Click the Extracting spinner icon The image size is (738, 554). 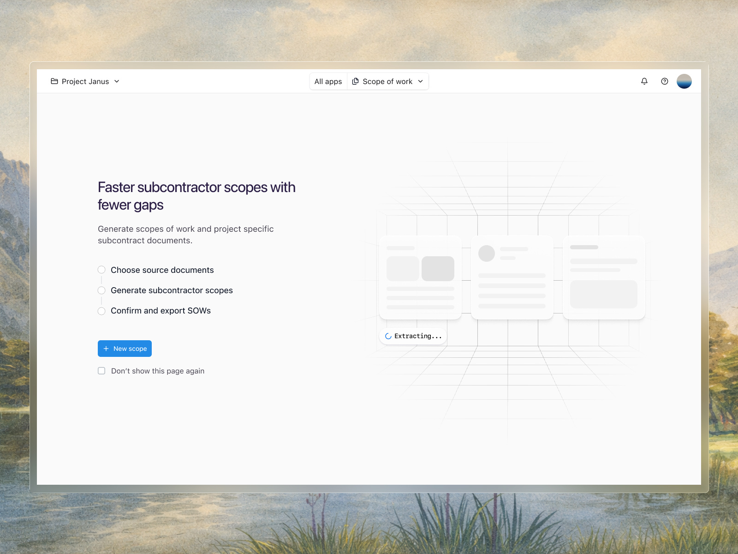pyautogui.click(x=388, y=336)
